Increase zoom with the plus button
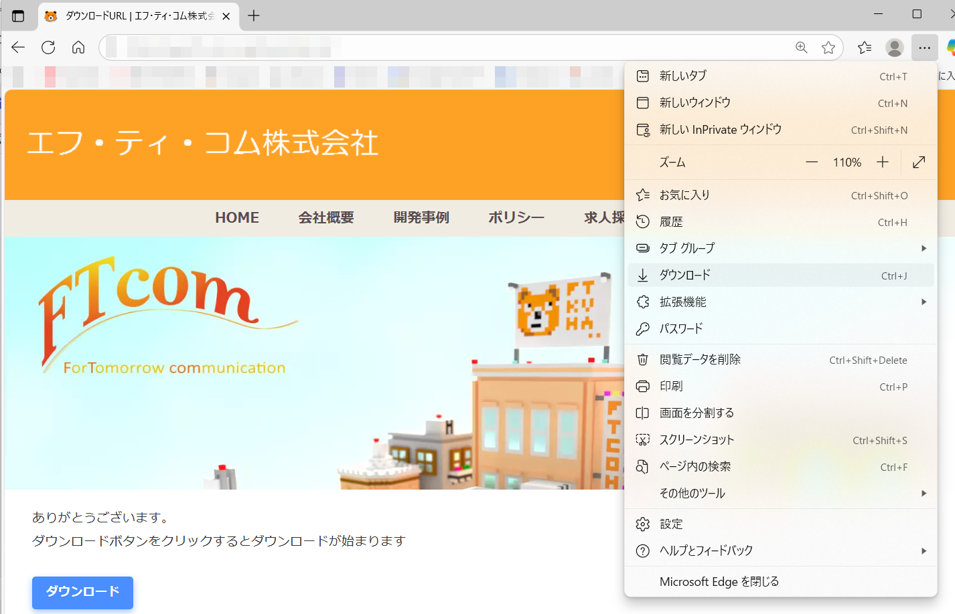The image size is (955, 614). click(883, 163)
